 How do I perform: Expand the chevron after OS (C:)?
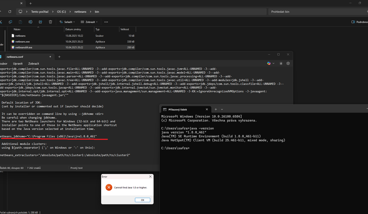[70, 12]
